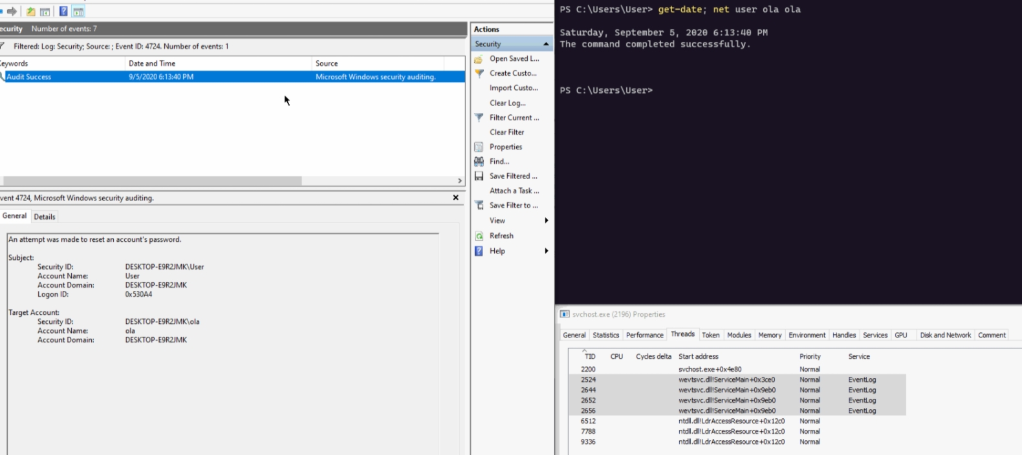Click the up-one-level folder toolbar icon
This screenshot has height=455, width=1022.
pyautogui.click(x=30, y=12)
